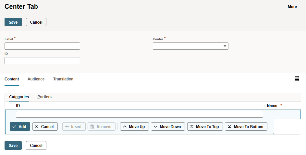The height and width of the screenshot is (155, 306).
Task: Click the Remove line button
Action: point(101,126)
